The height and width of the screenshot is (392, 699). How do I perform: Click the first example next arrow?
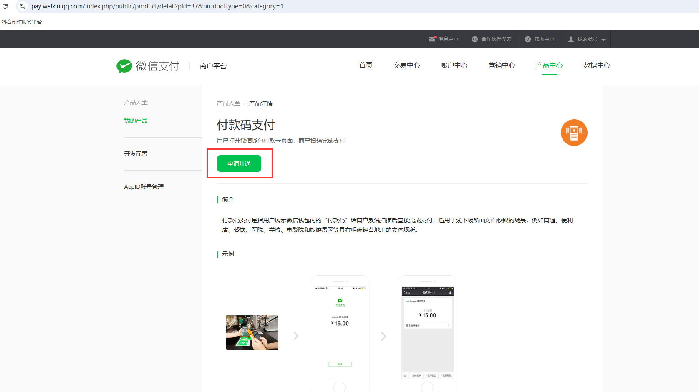[x=296, y=336]
